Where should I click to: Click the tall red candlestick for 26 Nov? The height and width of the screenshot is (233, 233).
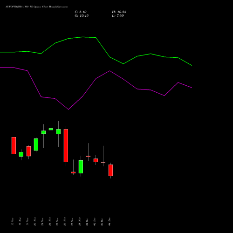coord(66,145)
